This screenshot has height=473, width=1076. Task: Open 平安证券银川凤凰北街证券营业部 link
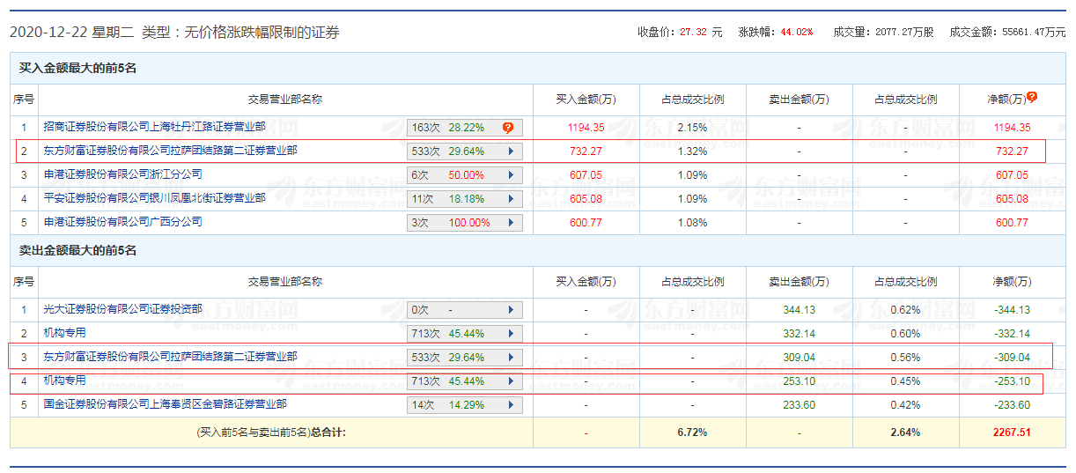(155, 198)
